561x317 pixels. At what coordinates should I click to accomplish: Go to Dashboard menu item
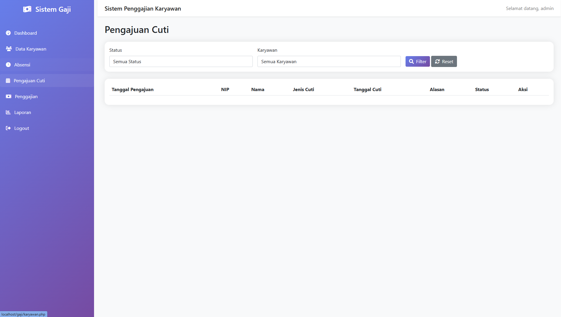(26, 33)
